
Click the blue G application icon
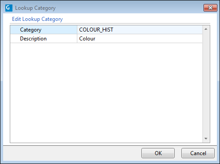[9, 8]
